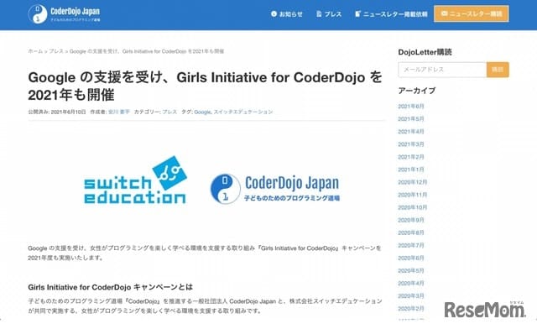Click the article title Google の支援を受け
Image resolution: width=537 pixels, height=329 pixels.
pyautogui.click(x=205, y=86)
